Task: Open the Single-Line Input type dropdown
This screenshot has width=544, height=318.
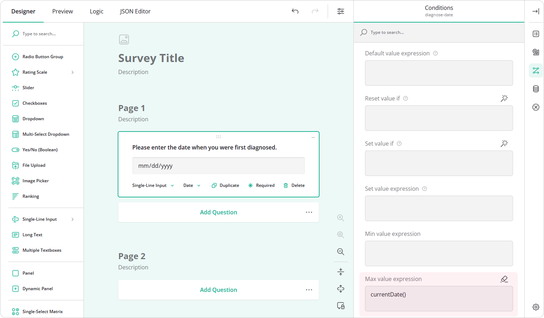Action: [153, 185]
